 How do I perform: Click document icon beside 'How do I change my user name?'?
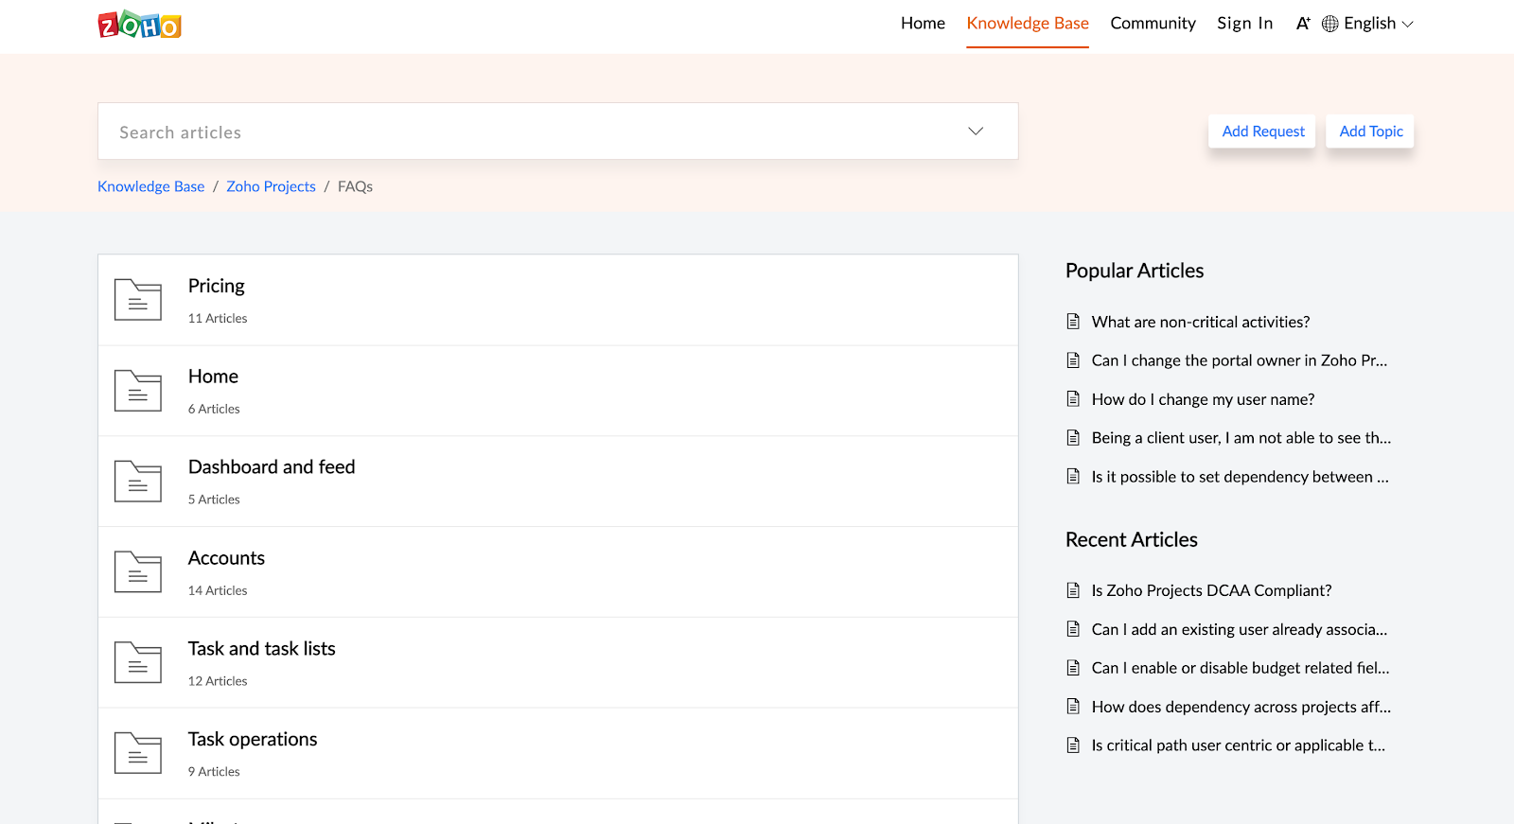pyautogui.click(x=1073, y=399)
